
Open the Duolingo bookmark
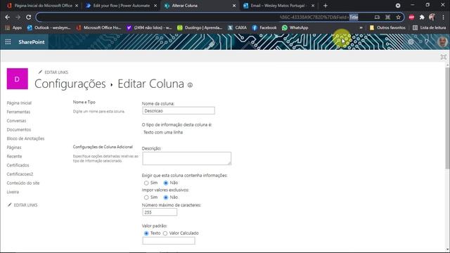(200, 28)
